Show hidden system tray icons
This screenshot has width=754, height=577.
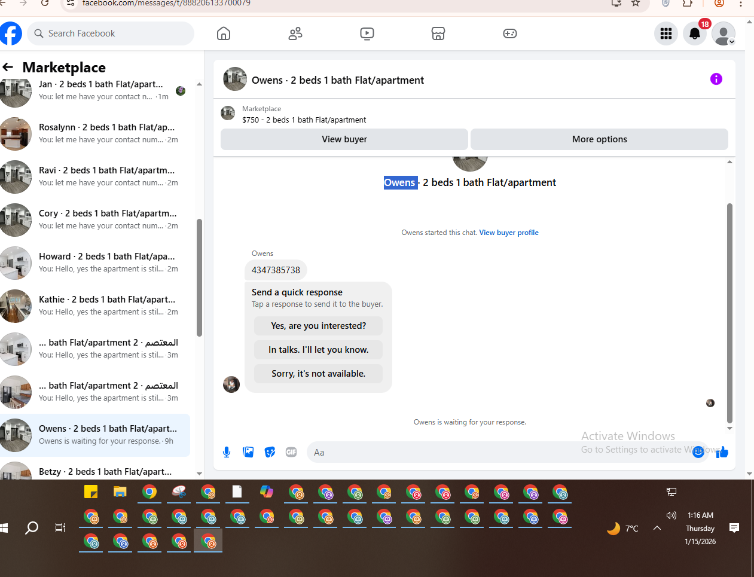[x=657, y=528]
